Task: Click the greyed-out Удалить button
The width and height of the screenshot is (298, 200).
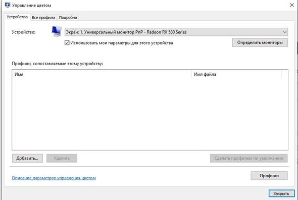Action: 62,158
